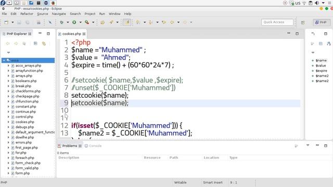Open the Outline view menu arrow
This screenshot has width=333, height=187.
click(x=313, y=52)
